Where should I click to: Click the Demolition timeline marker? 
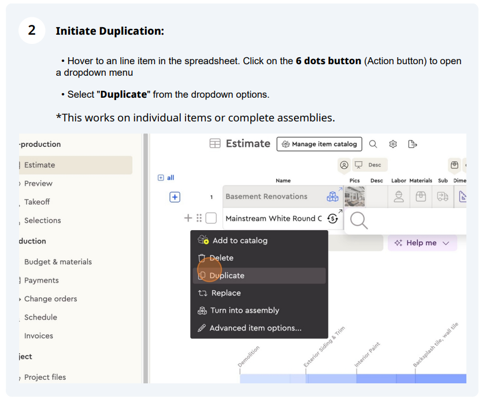(249, 356)
